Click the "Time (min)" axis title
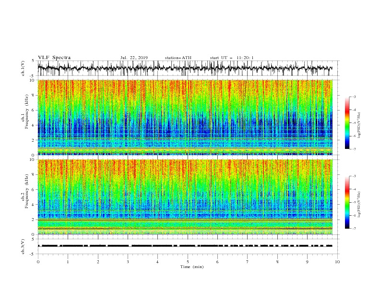The image size is (380, 294). (192, 267)
